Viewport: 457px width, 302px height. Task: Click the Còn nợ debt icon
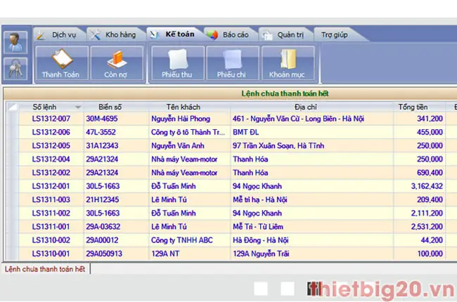pyautogui.click(x=115, y=64)
